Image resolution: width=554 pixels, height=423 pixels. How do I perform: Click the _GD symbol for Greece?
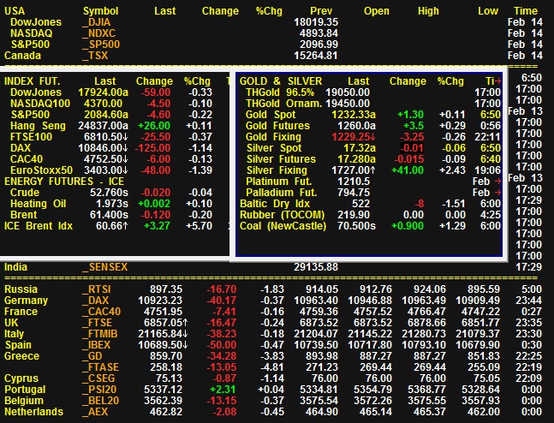[92, 356]
